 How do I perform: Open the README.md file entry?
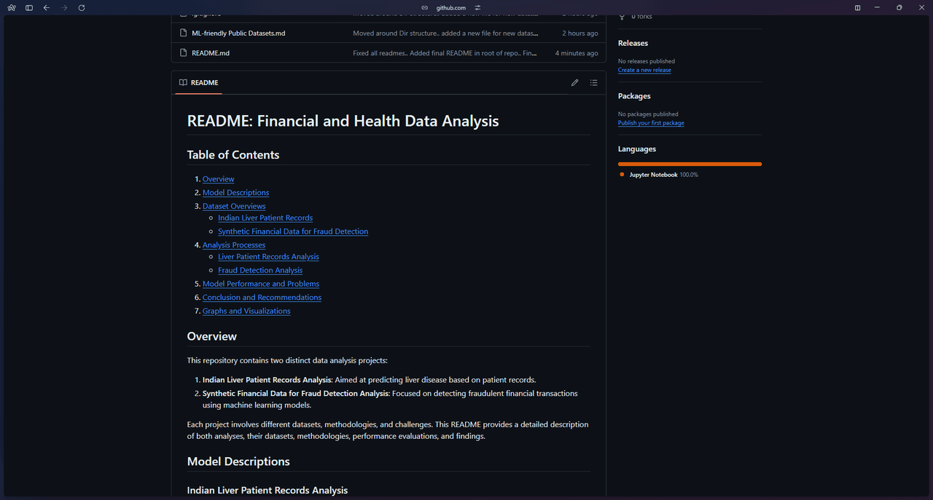click(211, 53)
